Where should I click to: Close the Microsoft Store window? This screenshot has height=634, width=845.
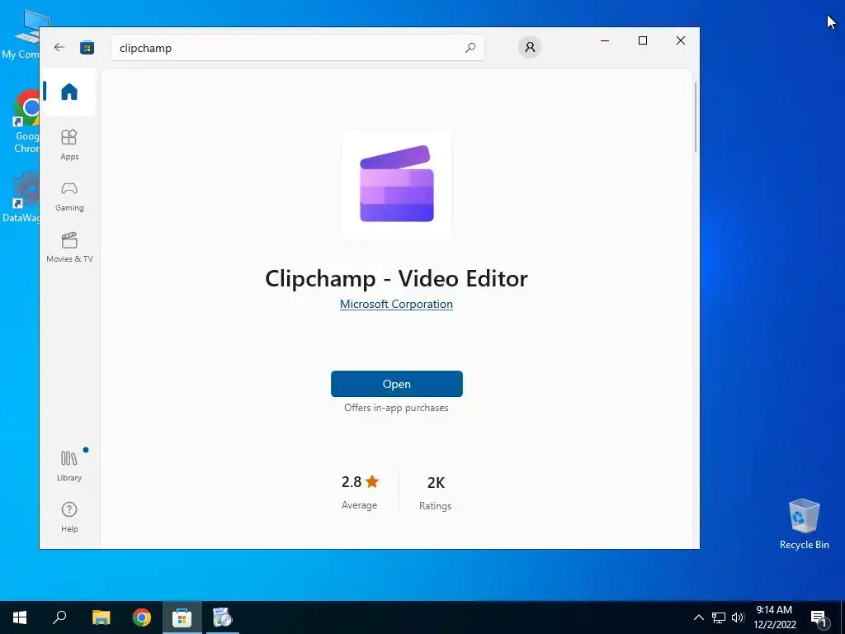pyautogui.click(x=681, y=40)
